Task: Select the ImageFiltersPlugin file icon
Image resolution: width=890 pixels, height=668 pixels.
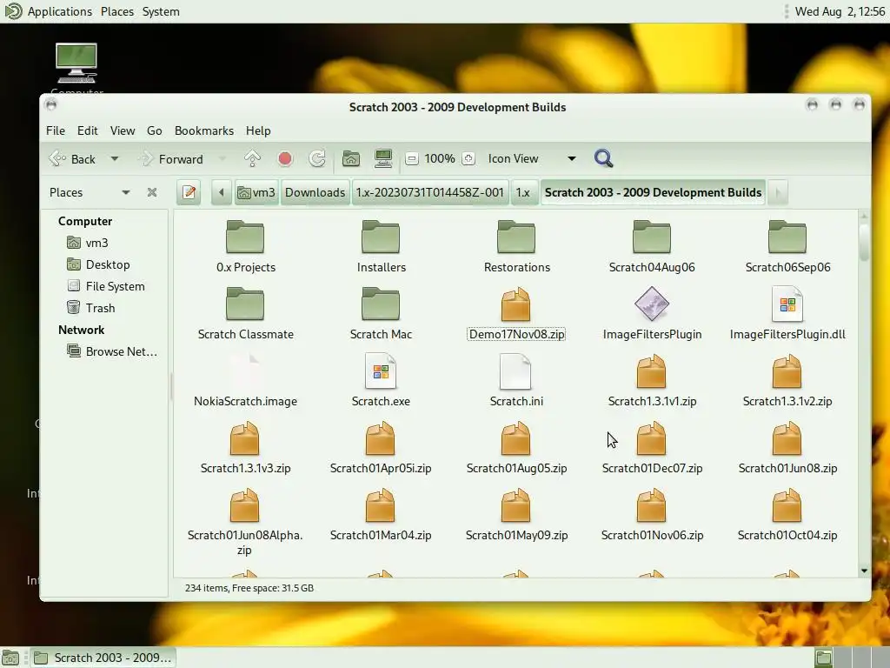Action: 652,304
